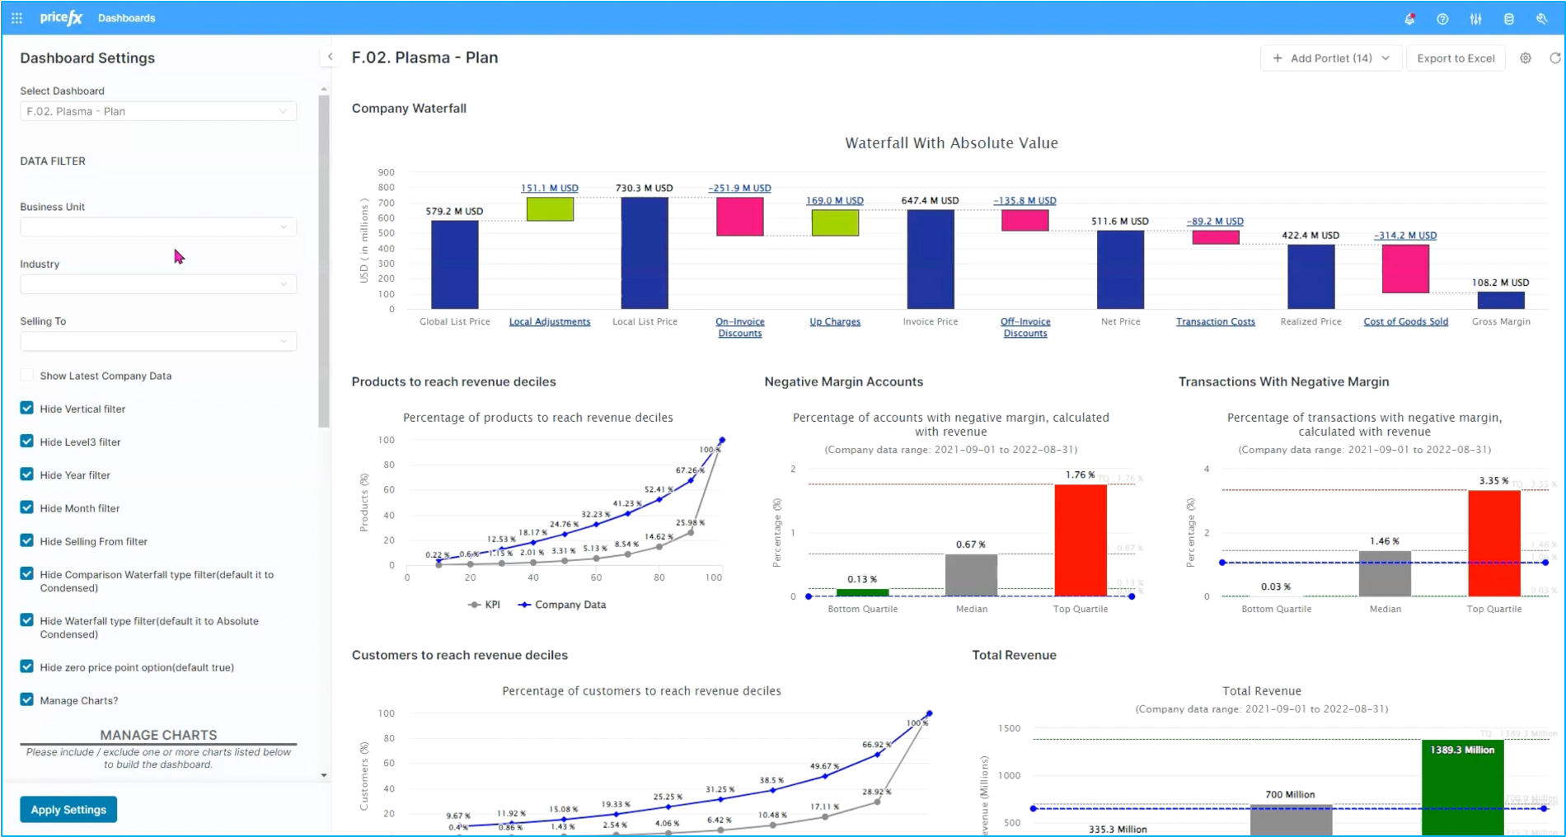Open the Cost of Goods Sold link
Image resolution: width=1566 pixels, height=837 pixels.
point(1405,322)
